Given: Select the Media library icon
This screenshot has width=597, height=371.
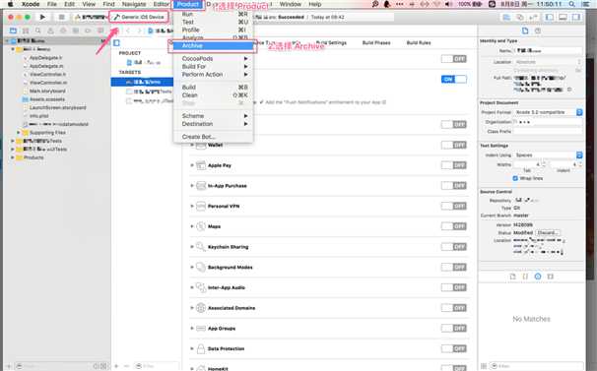Looking at the screenshot, I should point(550,277).
